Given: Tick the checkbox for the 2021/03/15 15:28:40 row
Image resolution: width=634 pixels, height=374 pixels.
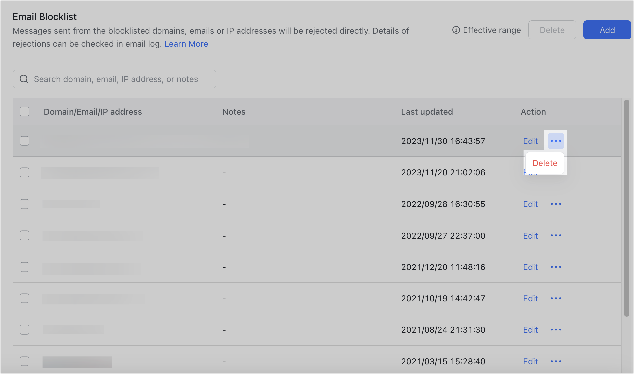Looking at the screenshot, I should 24,361.
